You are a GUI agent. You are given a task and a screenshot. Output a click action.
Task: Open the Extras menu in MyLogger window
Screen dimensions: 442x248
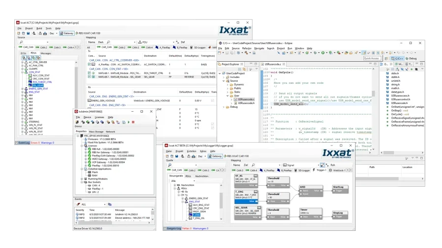tap(203, 151)
